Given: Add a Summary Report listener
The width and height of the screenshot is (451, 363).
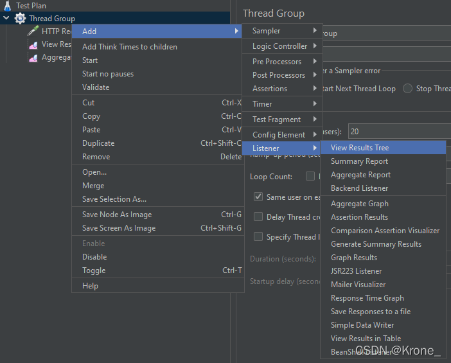Looking at the screenshot, I should (383, 161).
